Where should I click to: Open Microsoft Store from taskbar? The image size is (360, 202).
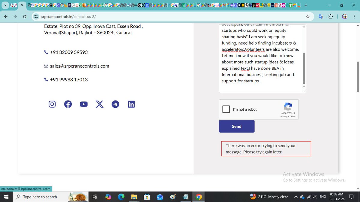(x=147, y=197)
